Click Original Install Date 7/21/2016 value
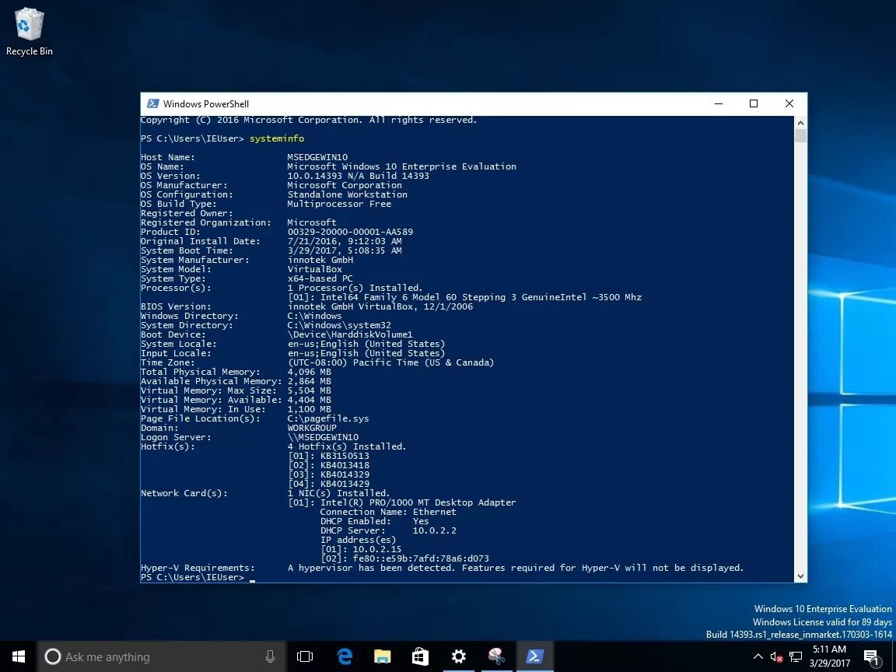896x672 pixels. click(345, 241)
